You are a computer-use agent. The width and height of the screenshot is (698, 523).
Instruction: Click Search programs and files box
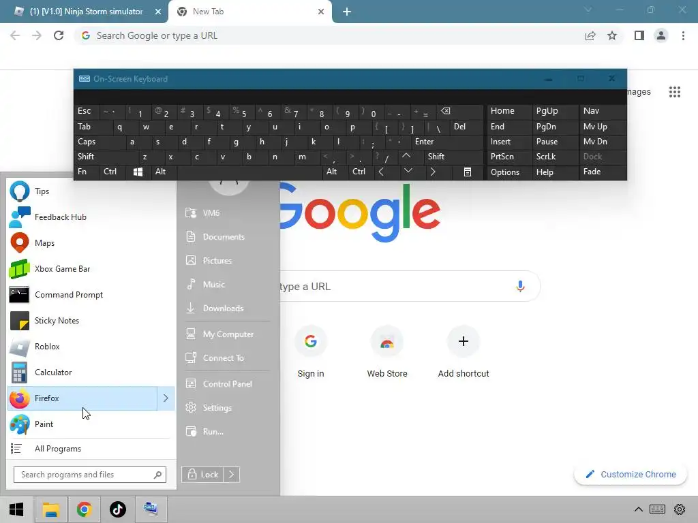(90, 475)
